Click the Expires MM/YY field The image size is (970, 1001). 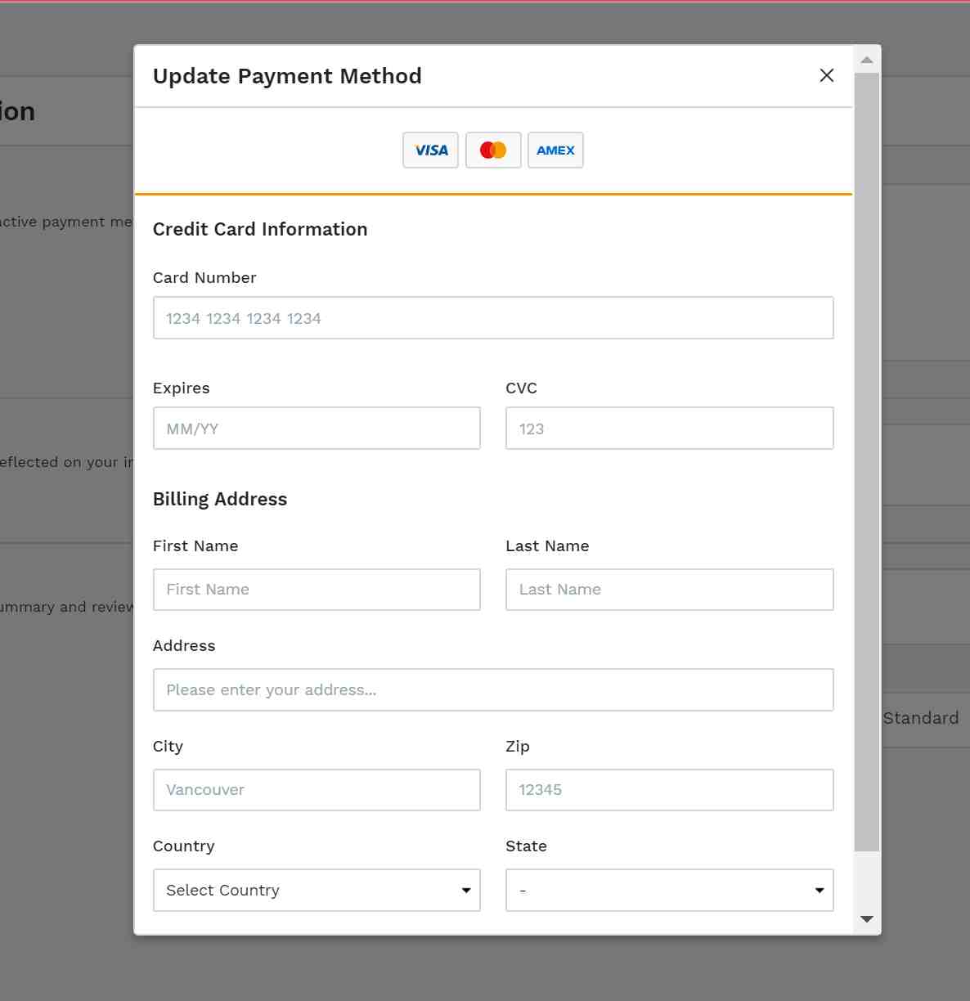click(x=317, y=428)
